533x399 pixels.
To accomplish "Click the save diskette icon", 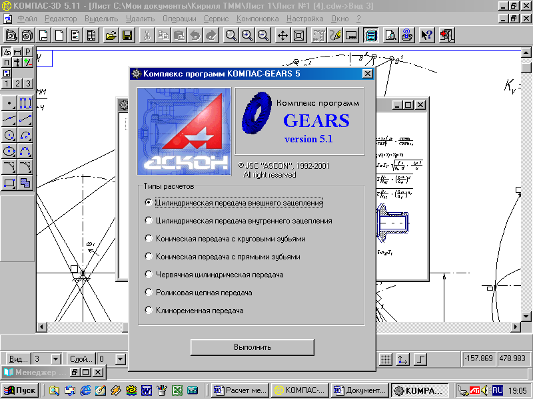I will pos(127,35).
